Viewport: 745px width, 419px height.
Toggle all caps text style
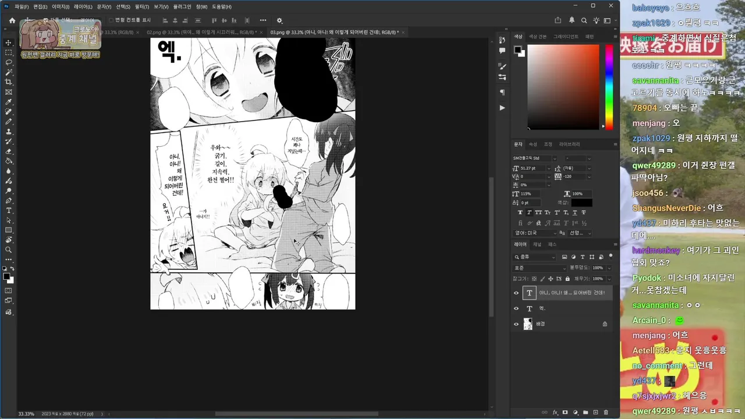[538, 212]
